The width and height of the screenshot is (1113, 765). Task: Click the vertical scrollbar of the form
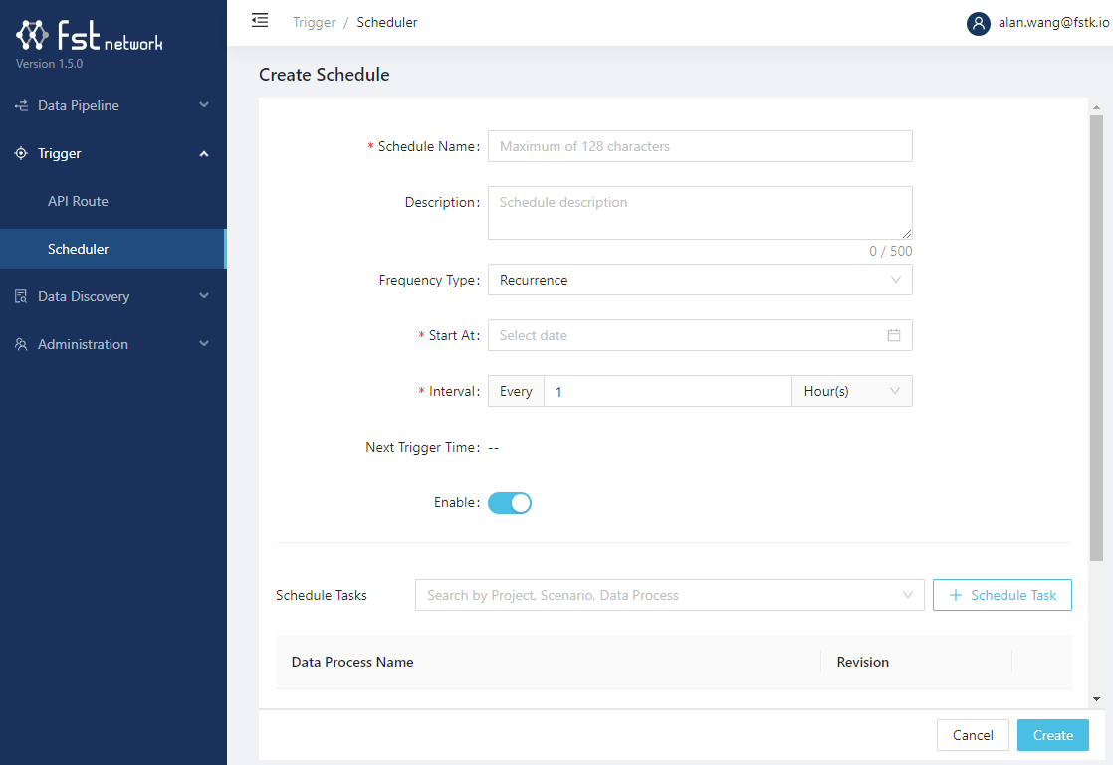coord(1096,338)
